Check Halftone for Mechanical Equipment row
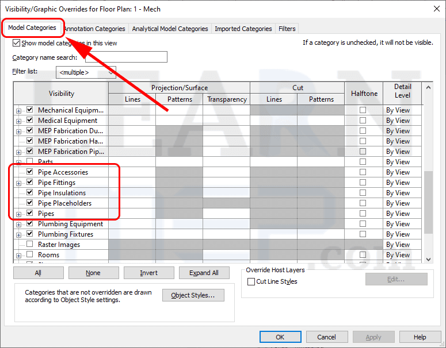This screenshot has height=348, width=446. tap(363, 110)
